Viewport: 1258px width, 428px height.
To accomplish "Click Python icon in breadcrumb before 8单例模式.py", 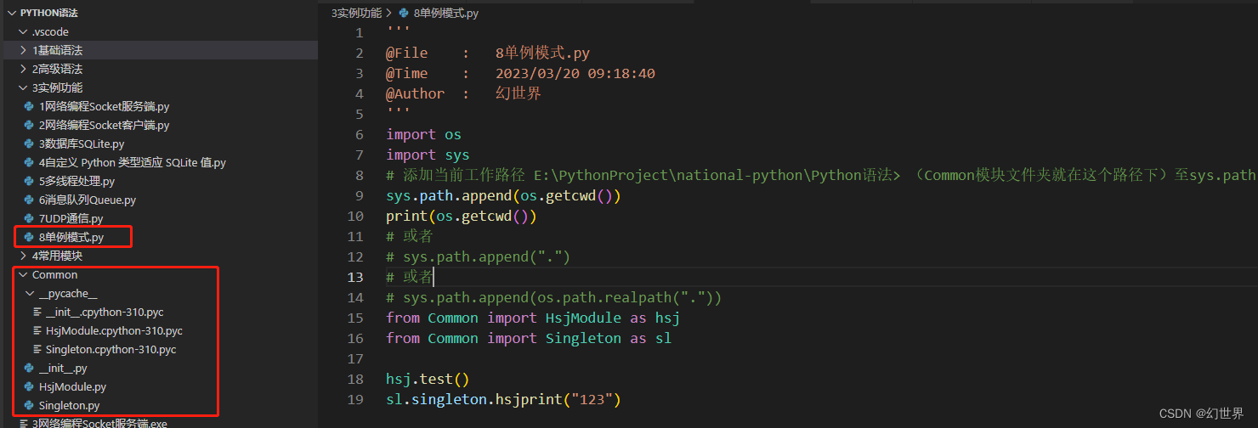I will point(404,13).
